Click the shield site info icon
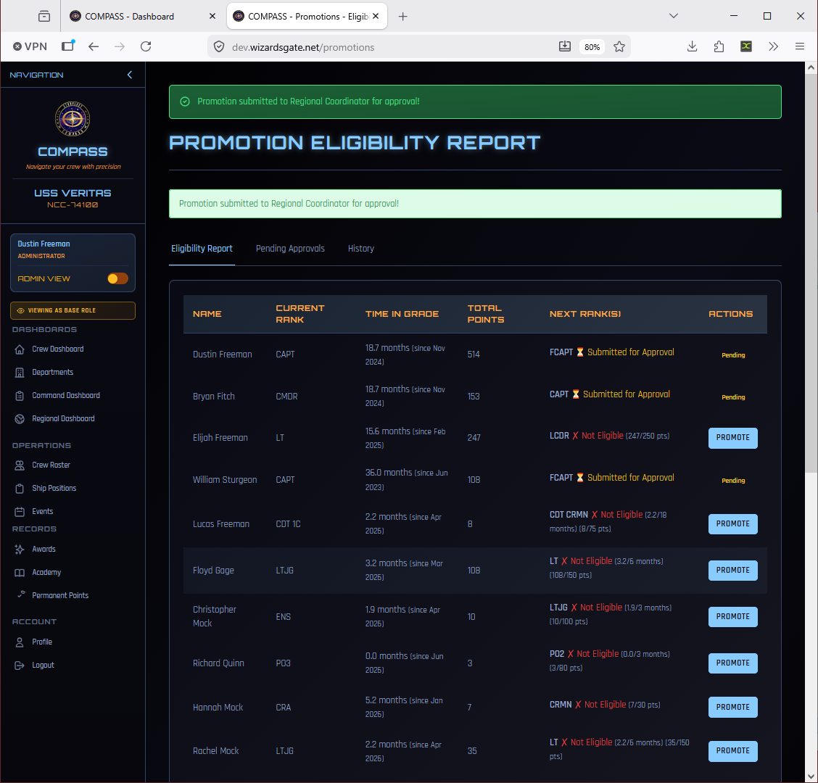 pos(219,47)
